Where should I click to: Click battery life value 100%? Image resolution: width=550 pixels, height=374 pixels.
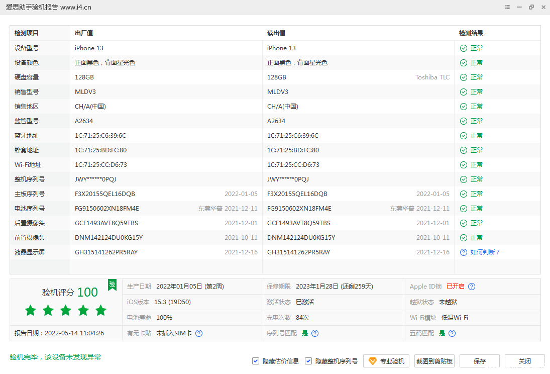tap(164, 318)
